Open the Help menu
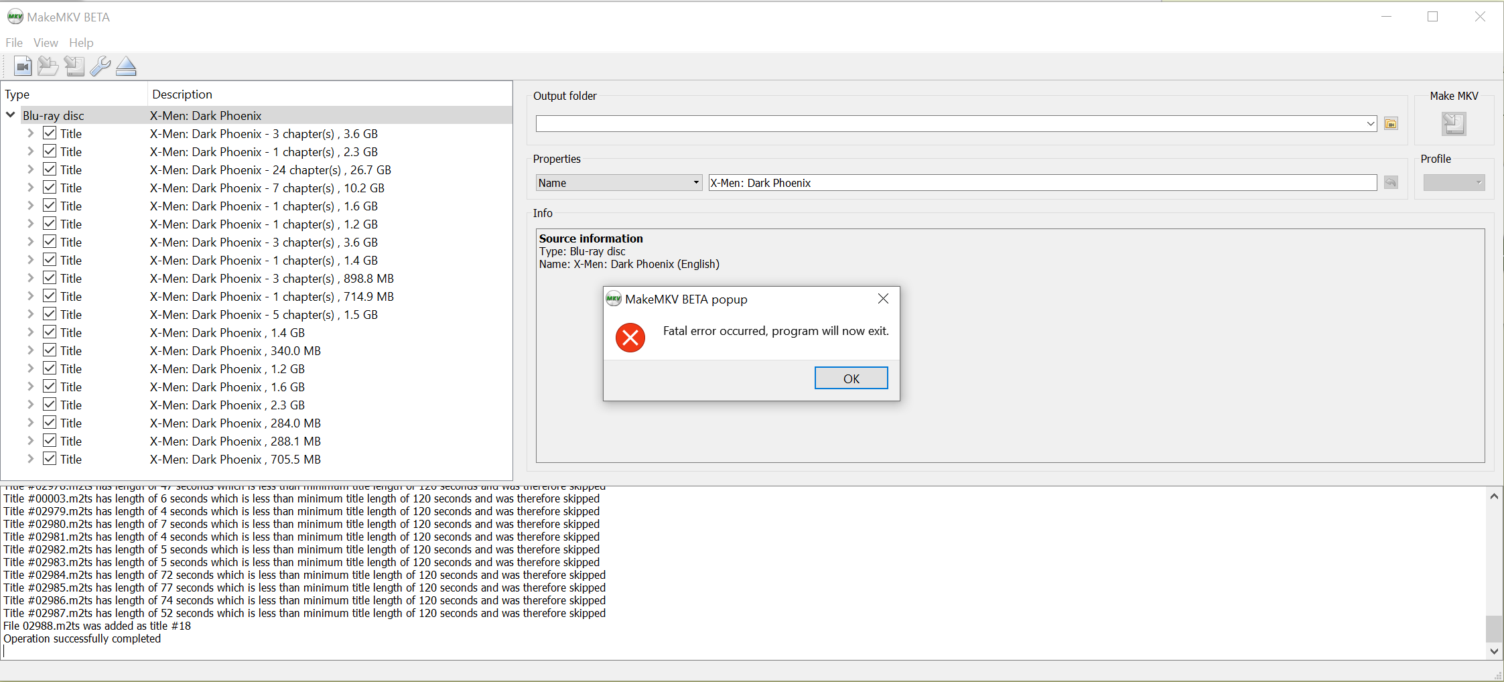The height and width of the screenshot is (682, 1504). [81, 43]
